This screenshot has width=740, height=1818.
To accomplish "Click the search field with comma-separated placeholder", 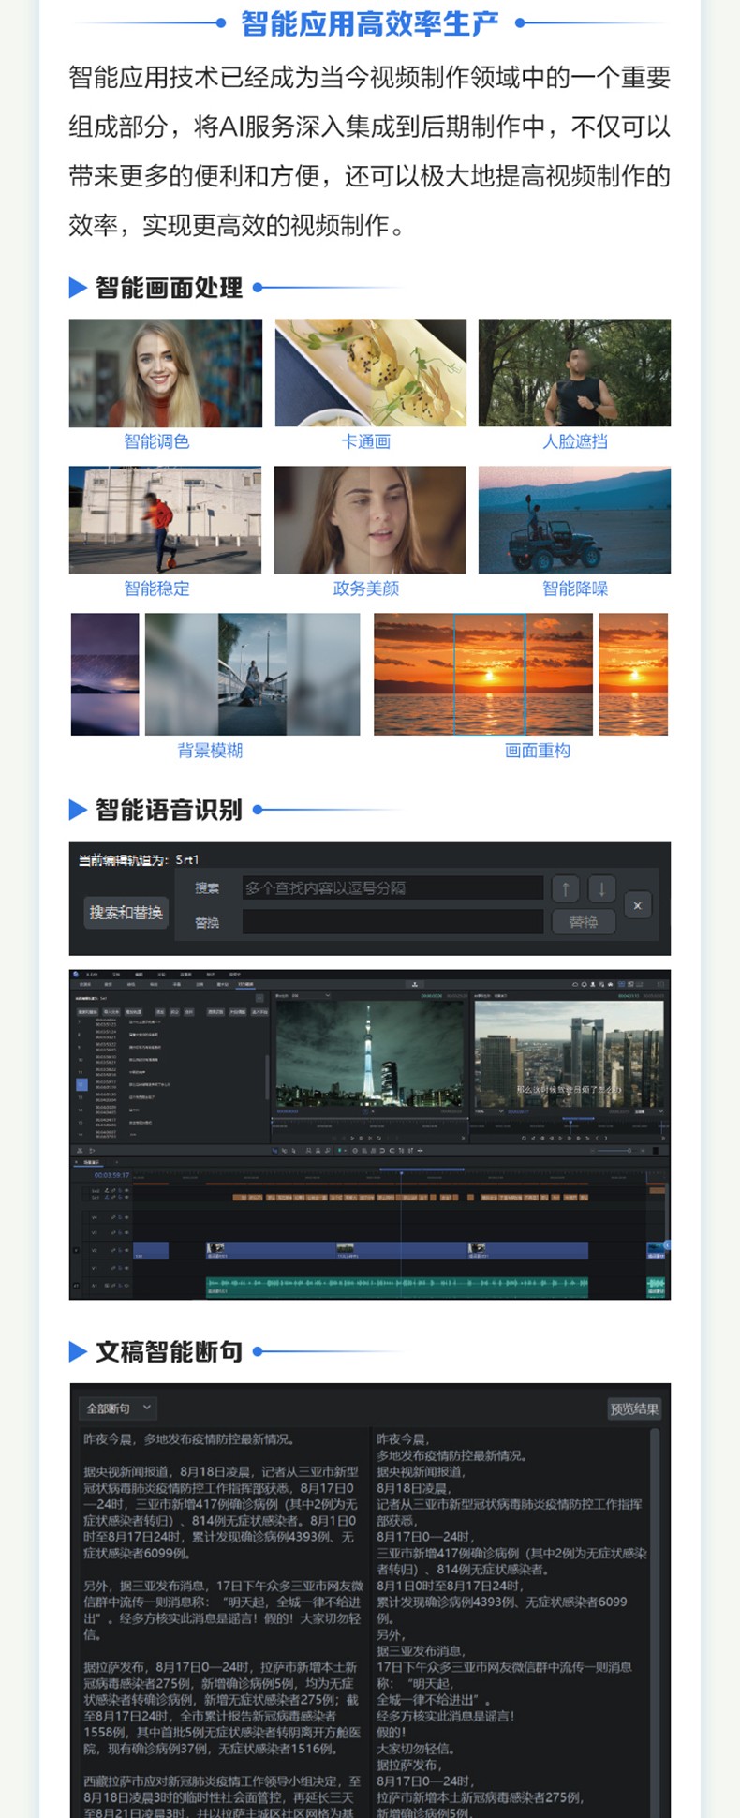I will (x=392, y=888).
